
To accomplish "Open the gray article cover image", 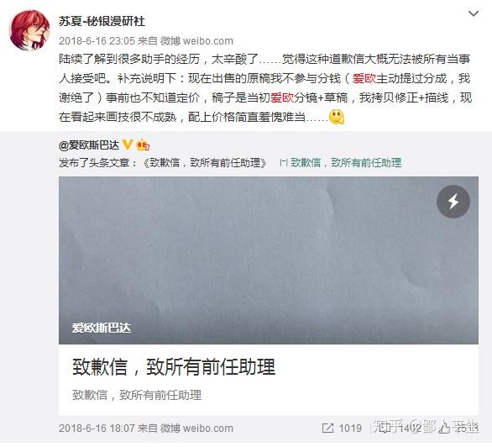I will [269, 260].
